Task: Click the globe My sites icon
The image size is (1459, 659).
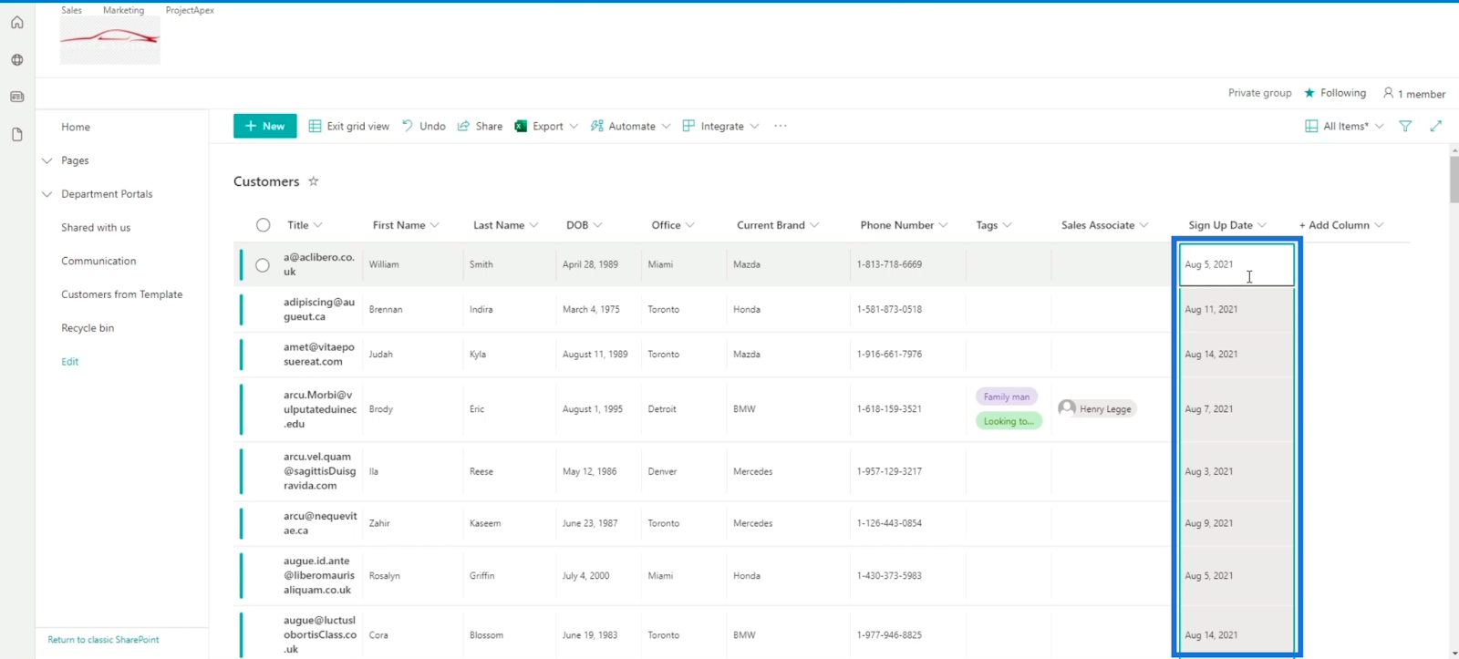Action: [x=16, y=60]
